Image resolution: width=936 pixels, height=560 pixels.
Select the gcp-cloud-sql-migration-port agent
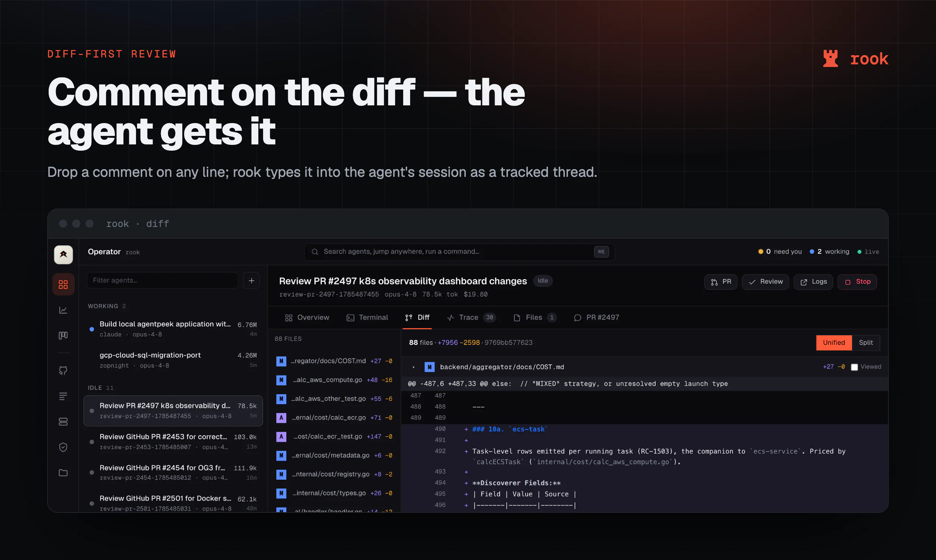point(173,360)
